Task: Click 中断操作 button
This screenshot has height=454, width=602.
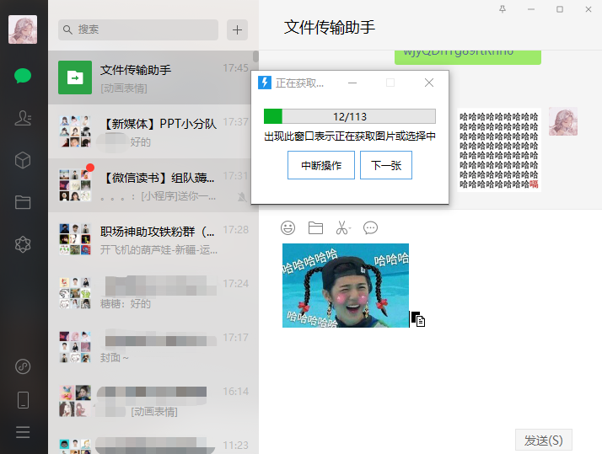Action: pyautogui.click(x=321, y=165)
